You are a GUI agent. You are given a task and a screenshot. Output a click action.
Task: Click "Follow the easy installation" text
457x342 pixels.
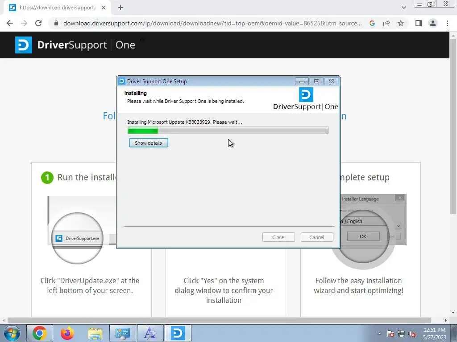[x=358, y=281]
